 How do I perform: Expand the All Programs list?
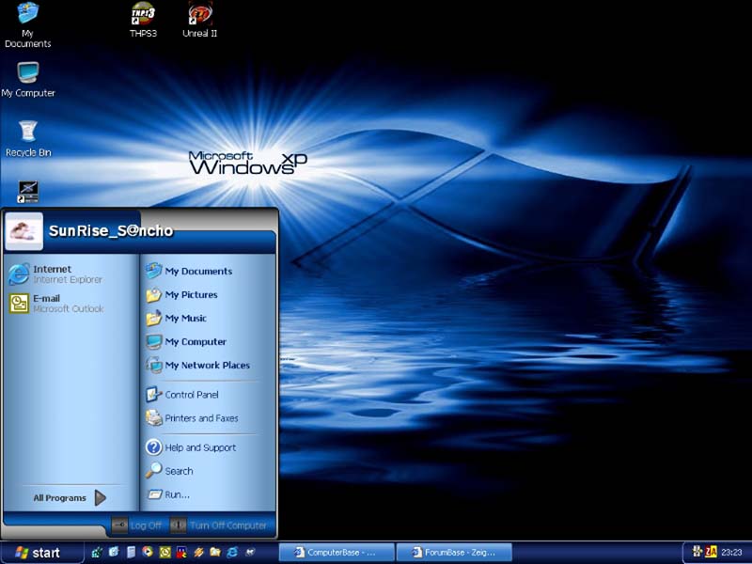70,498
